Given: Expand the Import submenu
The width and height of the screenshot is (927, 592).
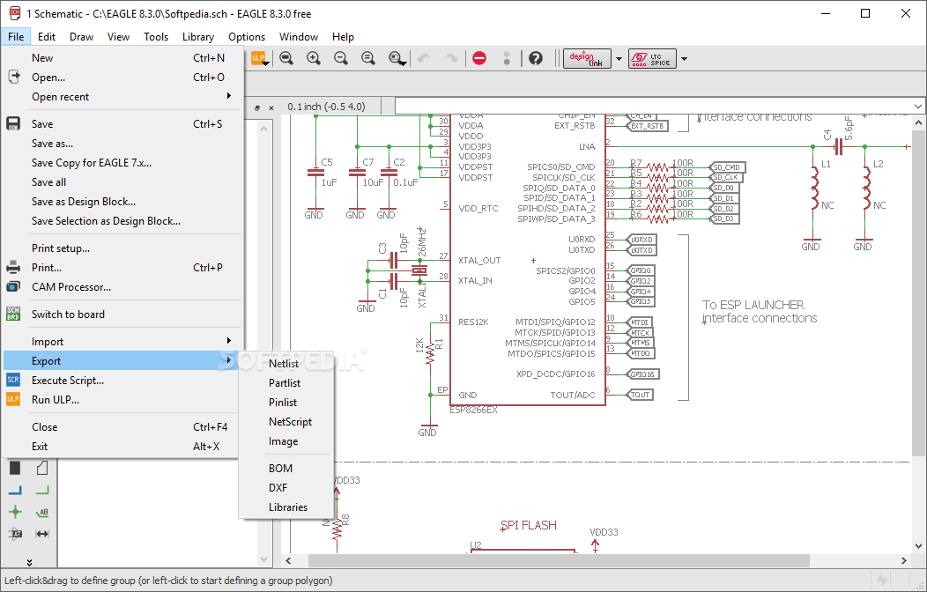Looking at the screenshot, I should pos(122,342).
